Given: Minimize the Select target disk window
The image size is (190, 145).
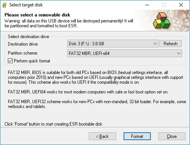Looking at the screenshot, I should [147, 5].
